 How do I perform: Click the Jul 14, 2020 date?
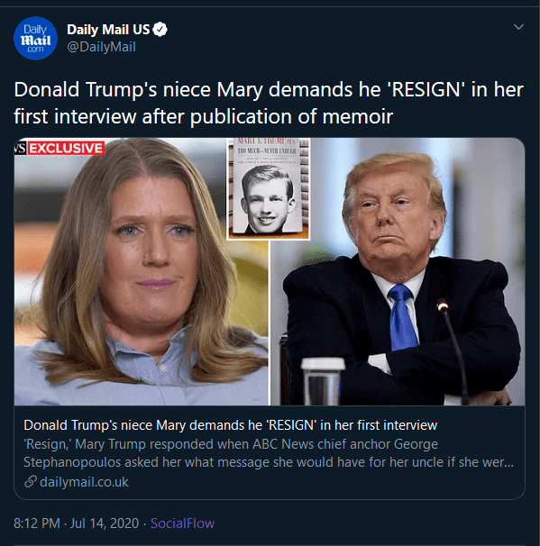[x=105, y=523]
